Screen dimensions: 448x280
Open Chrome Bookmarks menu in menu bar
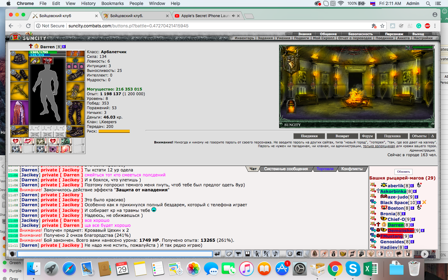pos(112,3)
